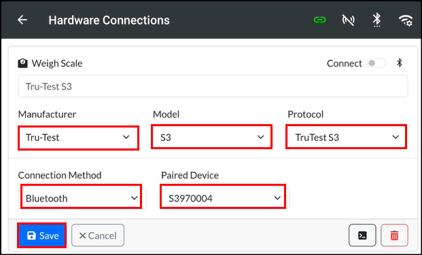This screenshot has width=422, height=255.
Task: Click the Model label
Action: point(166,114)
